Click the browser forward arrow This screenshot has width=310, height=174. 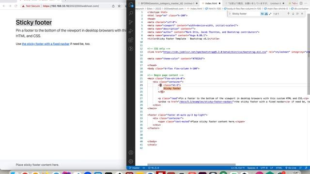(10, 6)
